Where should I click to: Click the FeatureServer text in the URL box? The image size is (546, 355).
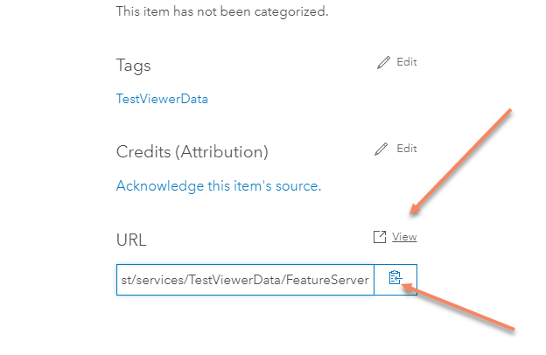click(x=327, y=280)
